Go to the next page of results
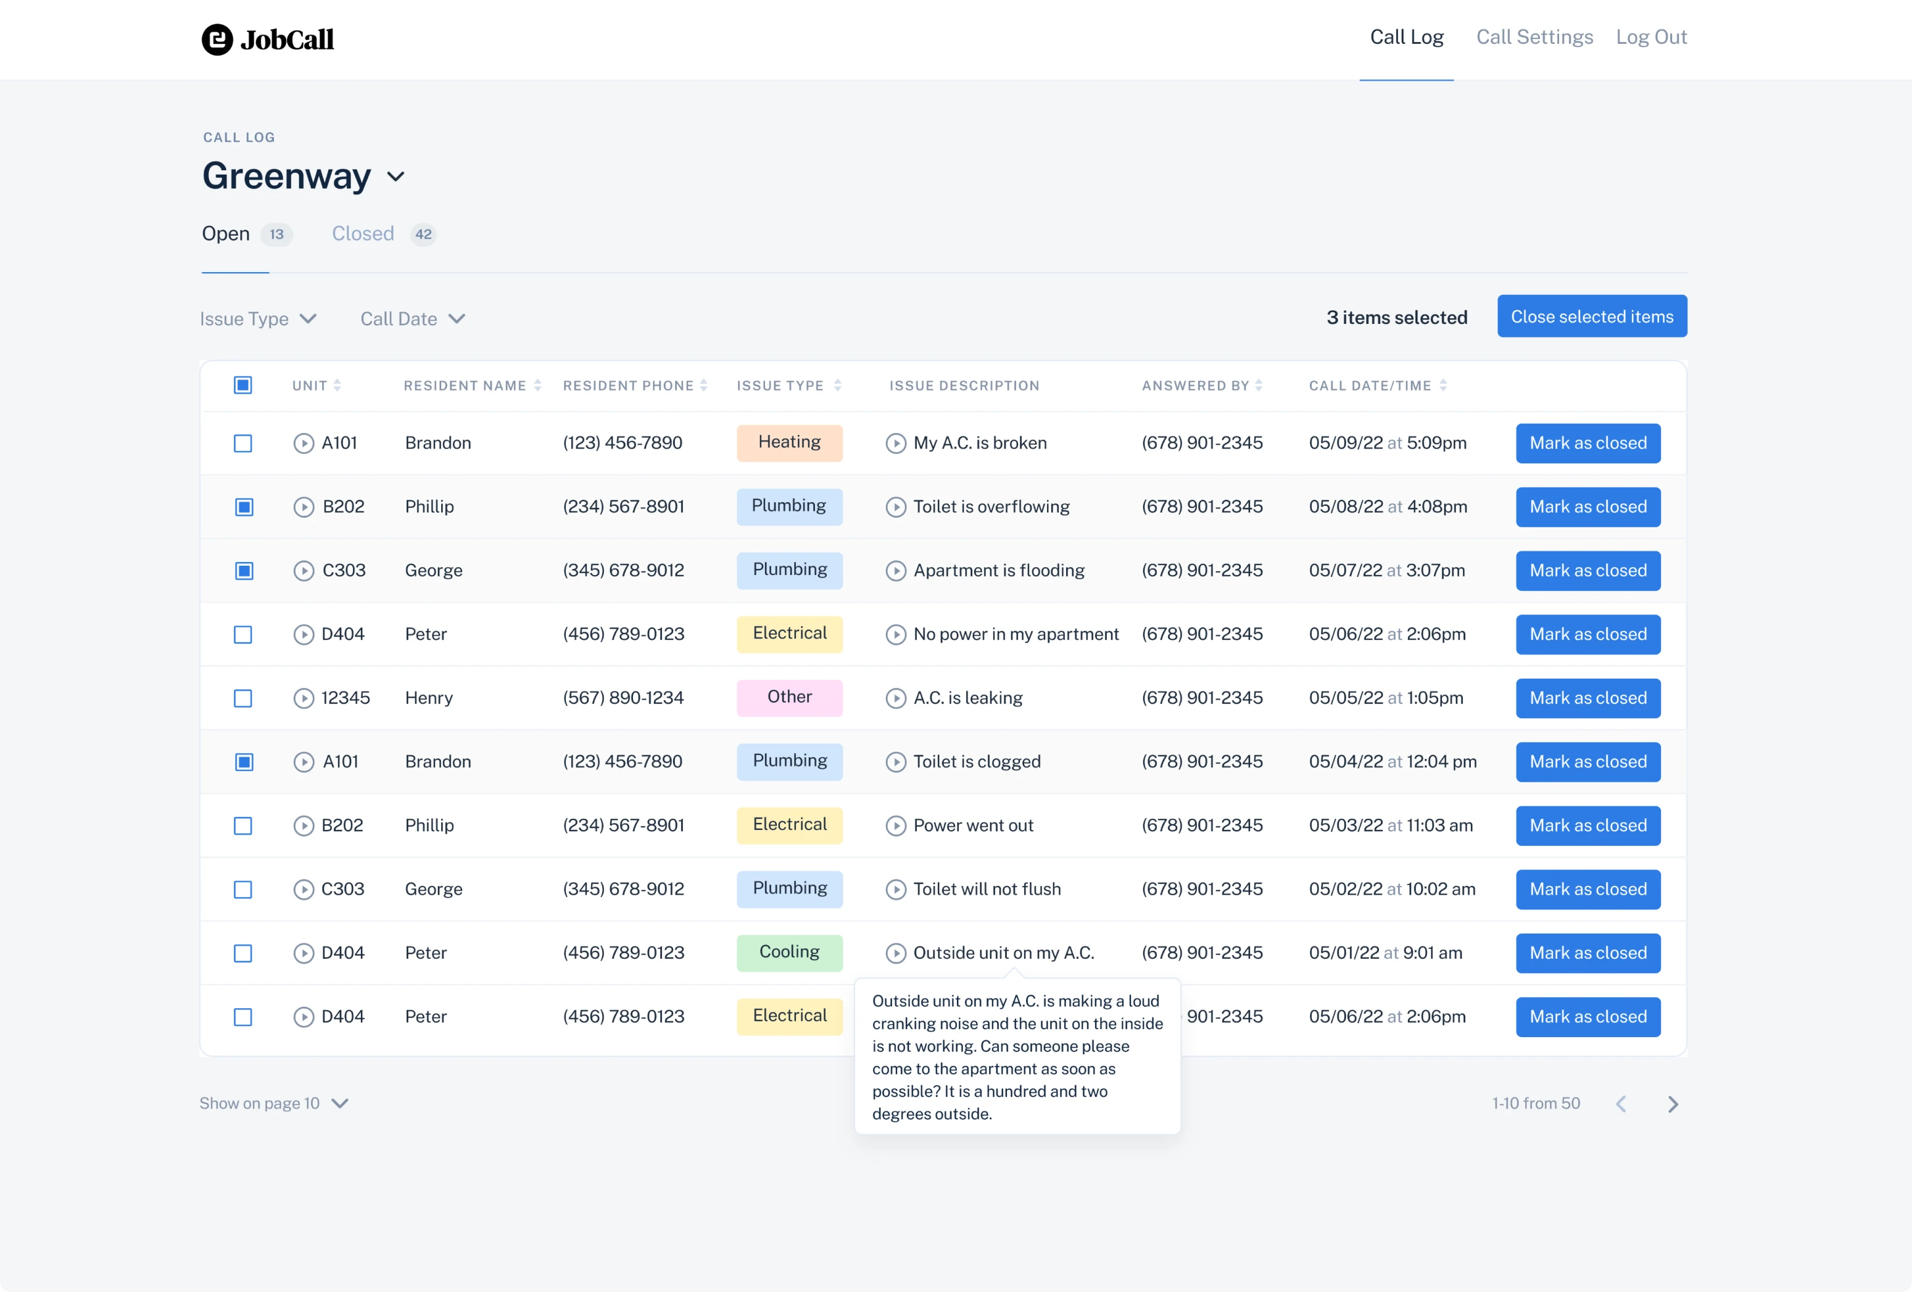This screenshot has width=1912, height=1292. (x=1673, y=1104)
